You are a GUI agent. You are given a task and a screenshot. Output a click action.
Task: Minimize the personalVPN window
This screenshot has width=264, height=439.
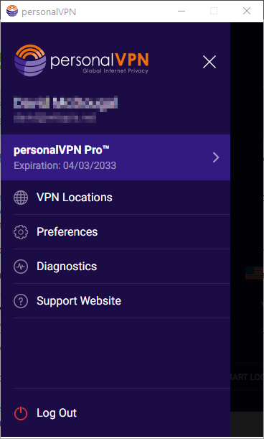click(x=181, y=11)
